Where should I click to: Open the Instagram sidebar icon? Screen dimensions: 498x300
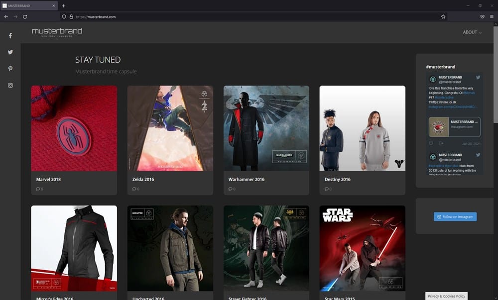(10, 85)
